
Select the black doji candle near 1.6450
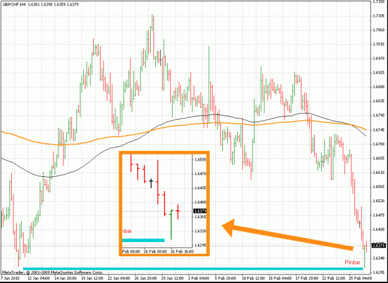pos(359,224)
